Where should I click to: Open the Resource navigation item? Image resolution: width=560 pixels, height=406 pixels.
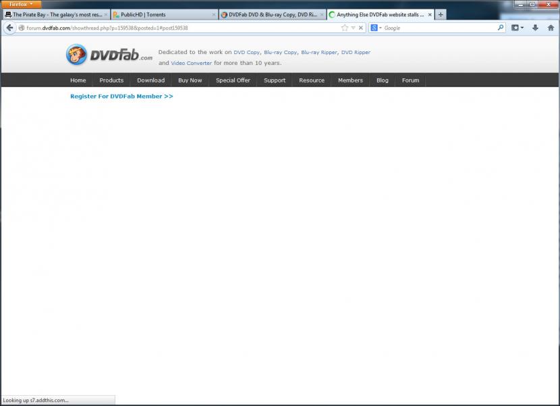(x=312, y=80)
